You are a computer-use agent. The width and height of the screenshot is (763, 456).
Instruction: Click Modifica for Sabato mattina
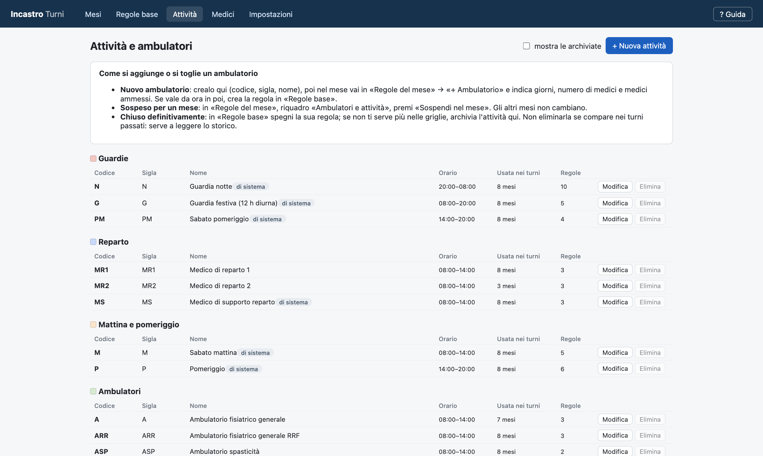coord(615,353)
